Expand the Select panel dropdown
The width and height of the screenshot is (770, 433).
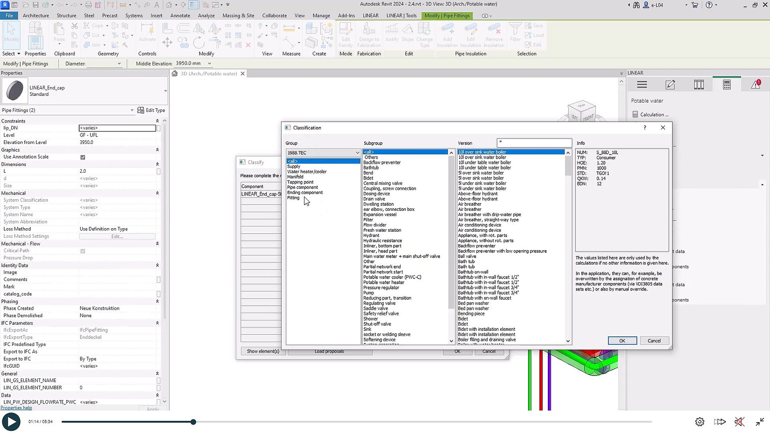[11, 54]
